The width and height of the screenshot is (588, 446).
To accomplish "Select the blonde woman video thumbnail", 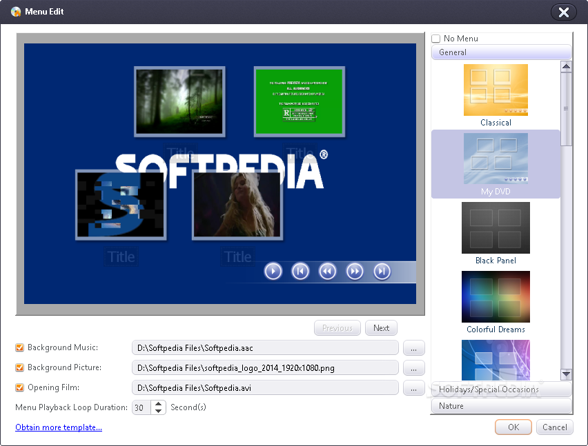I will coord(237,205).
